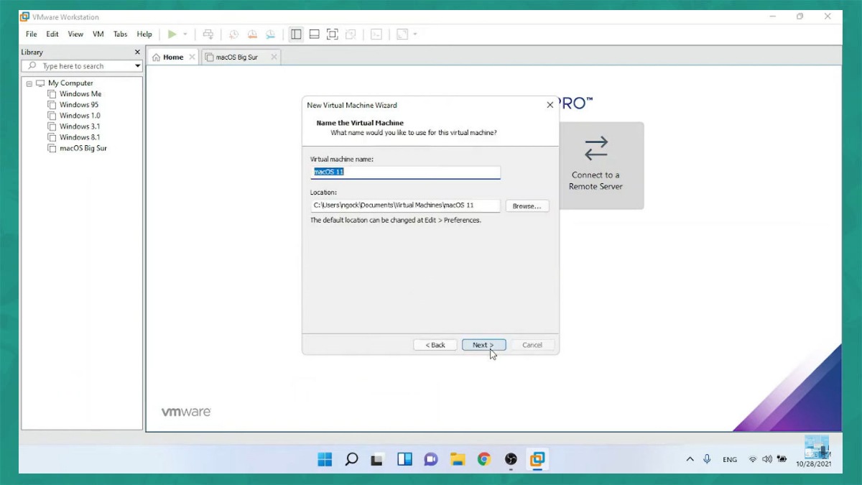
Task: Close the Library panel
Action: pos(137,52)
